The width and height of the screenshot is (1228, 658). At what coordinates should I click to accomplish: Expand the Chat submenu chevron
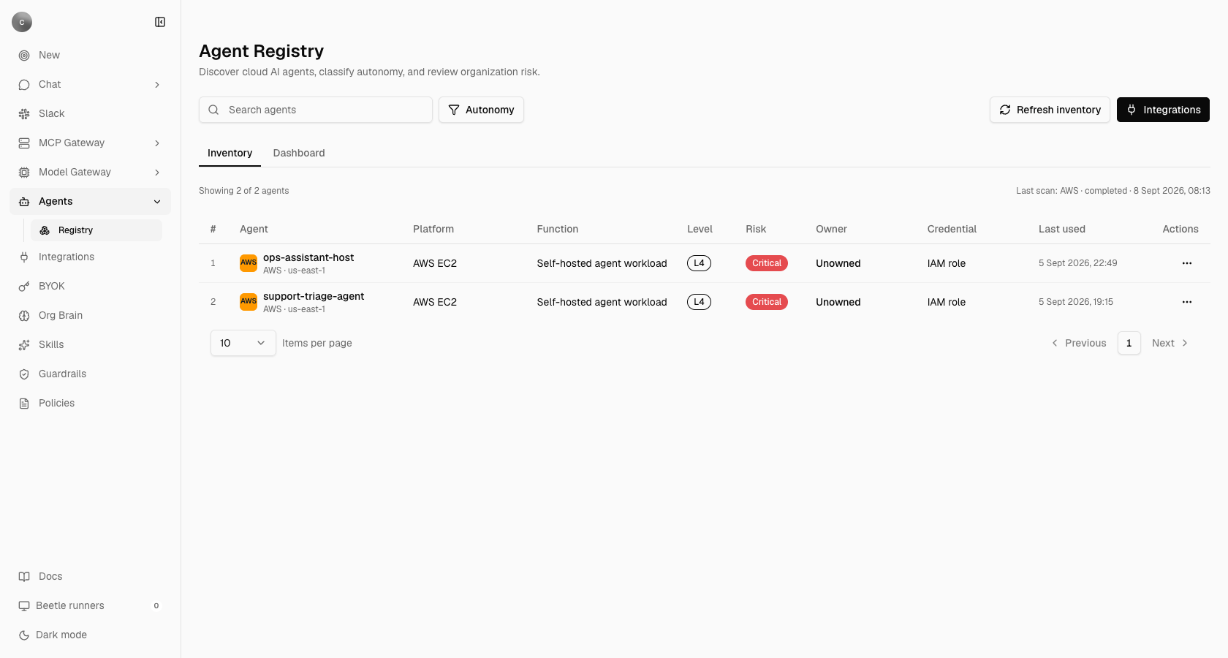[157, 85]
